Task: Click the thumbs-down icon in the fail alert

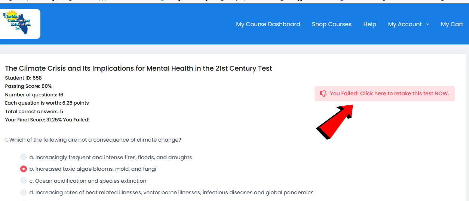Action: pyautogui.click(x=323, y=94)
